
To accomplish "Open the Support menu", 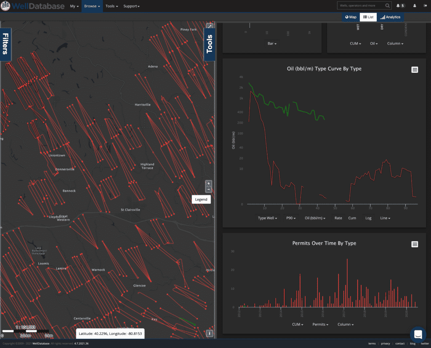I will click(x=131, y=6).
